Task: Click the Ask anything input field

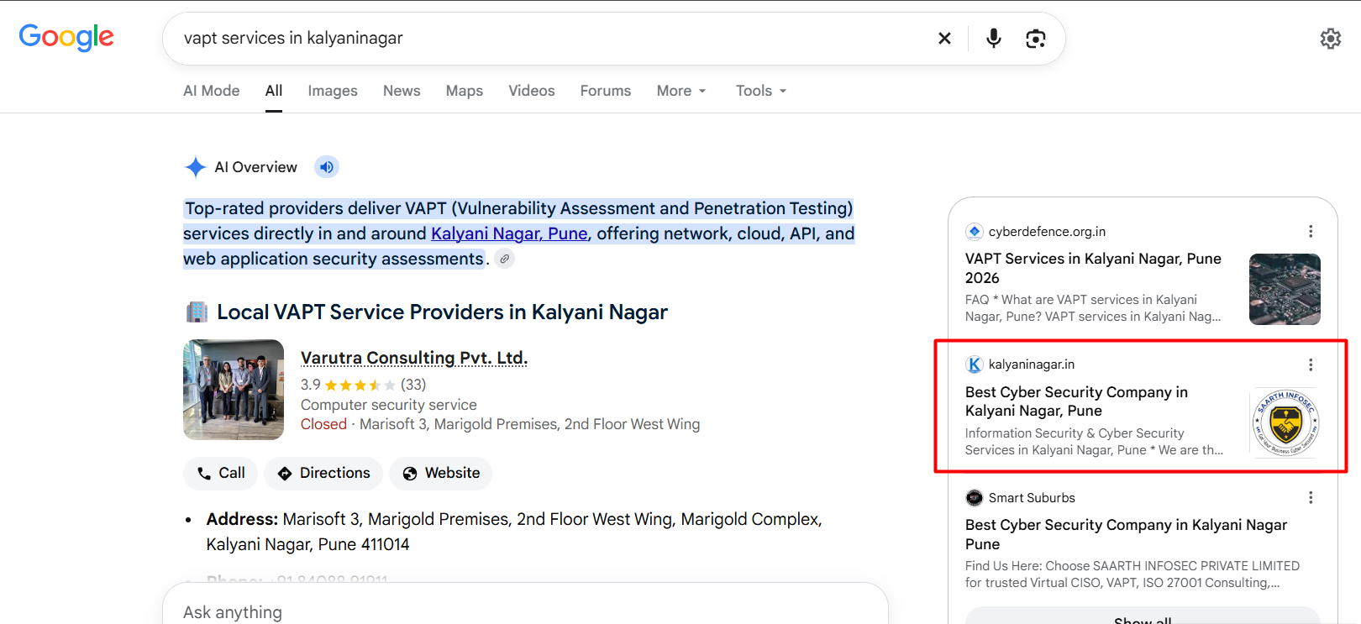Action: point(525,611)
